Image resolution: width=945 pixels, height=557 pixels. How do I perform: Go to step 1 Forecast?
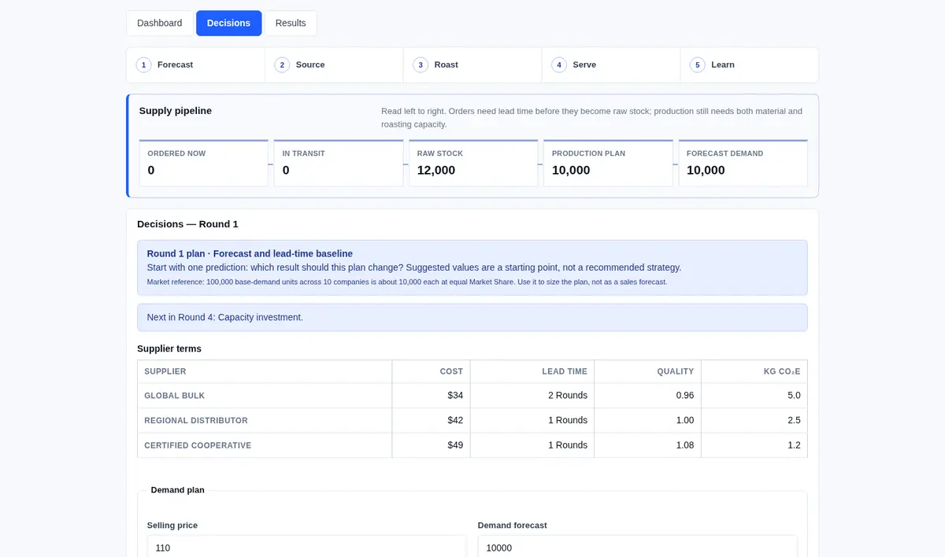[x=195, y=65]
